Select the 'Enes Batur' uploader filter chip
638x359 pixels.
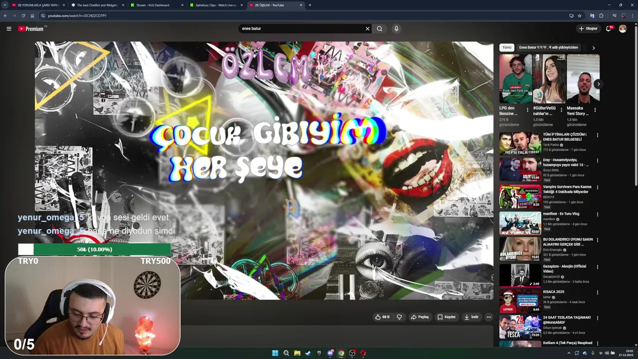[x=548, y=47]
